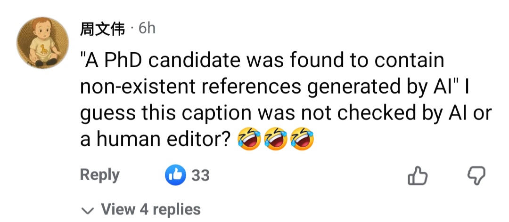Viewport: 509px width, 222px height.
Task: Click the blue like reaction icon
Action: point(175,175)
